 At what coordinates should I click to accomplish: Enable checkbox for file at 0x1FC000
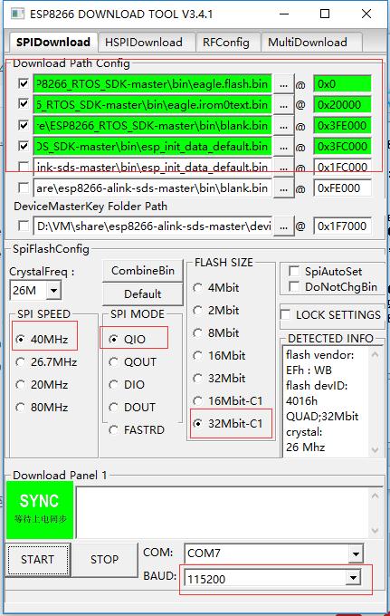click(x=24, y=167)
